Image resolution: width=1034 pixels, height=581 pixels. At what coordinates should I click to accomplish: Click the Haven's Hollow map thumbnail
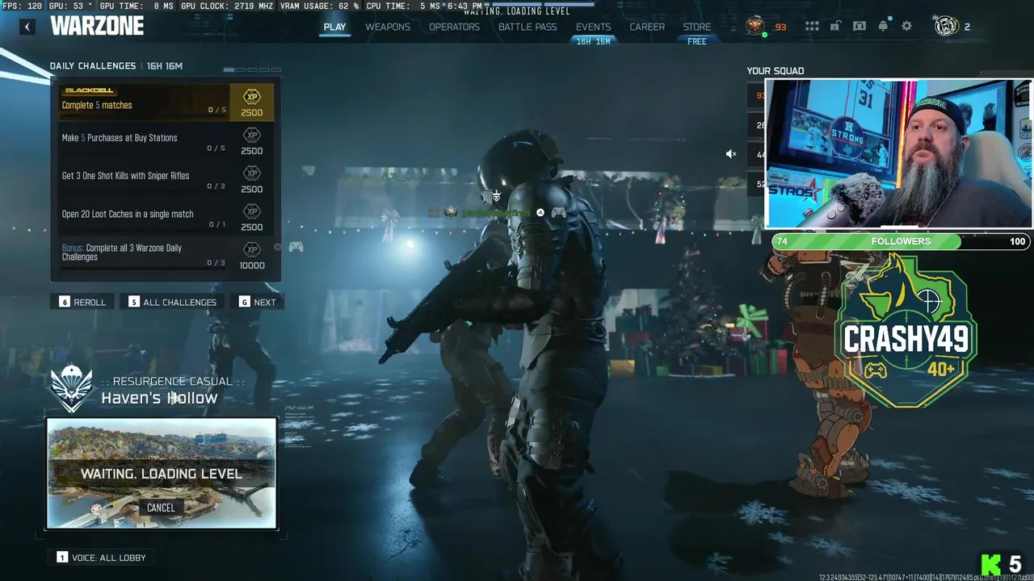tap(162, 473)
